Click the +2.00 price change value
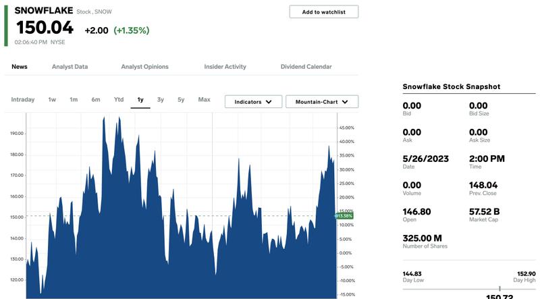Image resolution: width=540 pixels, height=299 pixels. click(97, 30)
